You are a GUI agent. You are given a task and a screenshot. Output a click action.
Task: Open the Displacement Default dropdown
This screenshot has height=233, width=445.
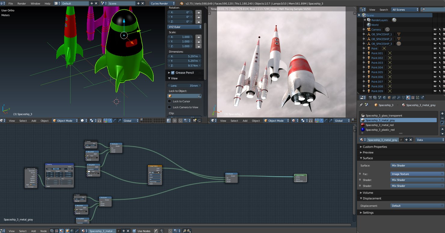click(x=417, y=206)
